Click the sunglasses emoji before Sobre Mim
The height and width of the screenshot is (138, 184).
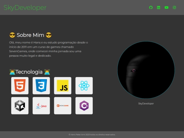pos(12,35)
